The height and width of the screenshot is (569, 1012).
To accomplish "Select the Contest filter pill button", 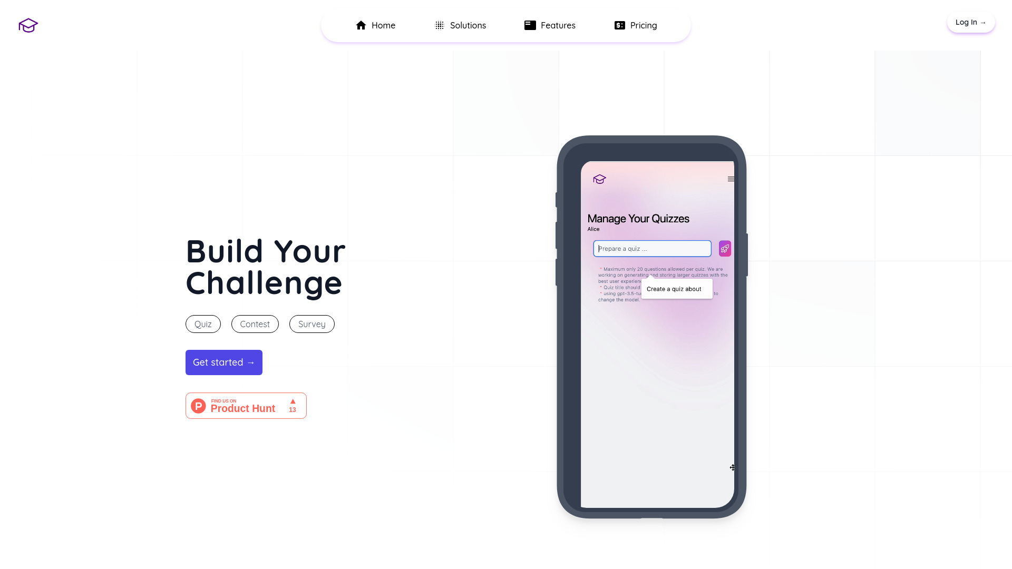I will pos(255,324).
